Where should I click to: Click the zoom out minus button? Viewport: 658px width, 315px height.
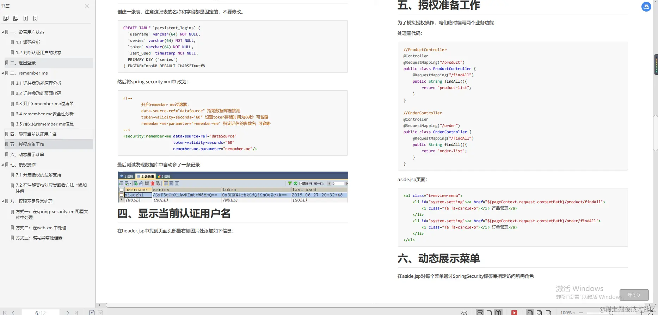tap(581, 313)
